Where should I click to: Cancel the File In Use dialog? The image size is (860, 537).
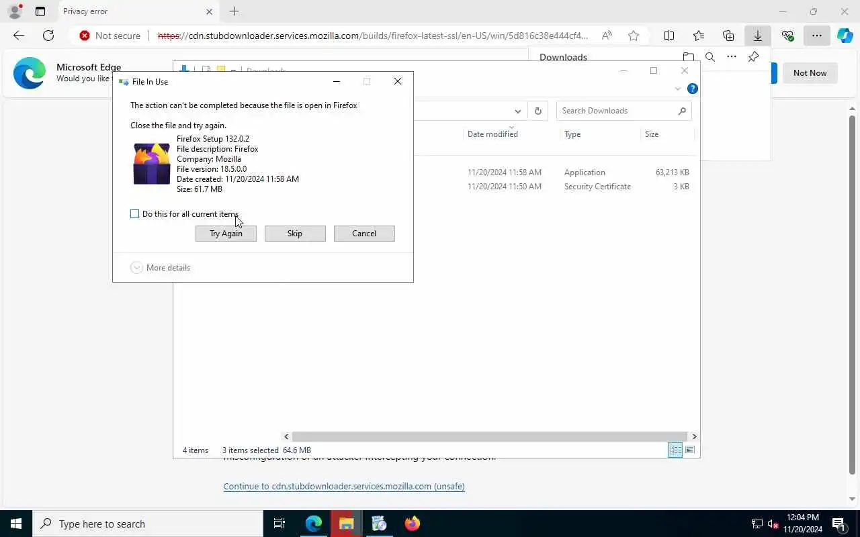coord(364,234)
